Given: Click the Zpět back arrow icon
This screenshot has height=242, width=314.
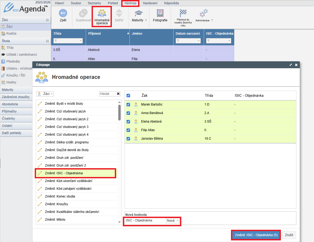Looking at the screenshot, I should pos(63,13).
